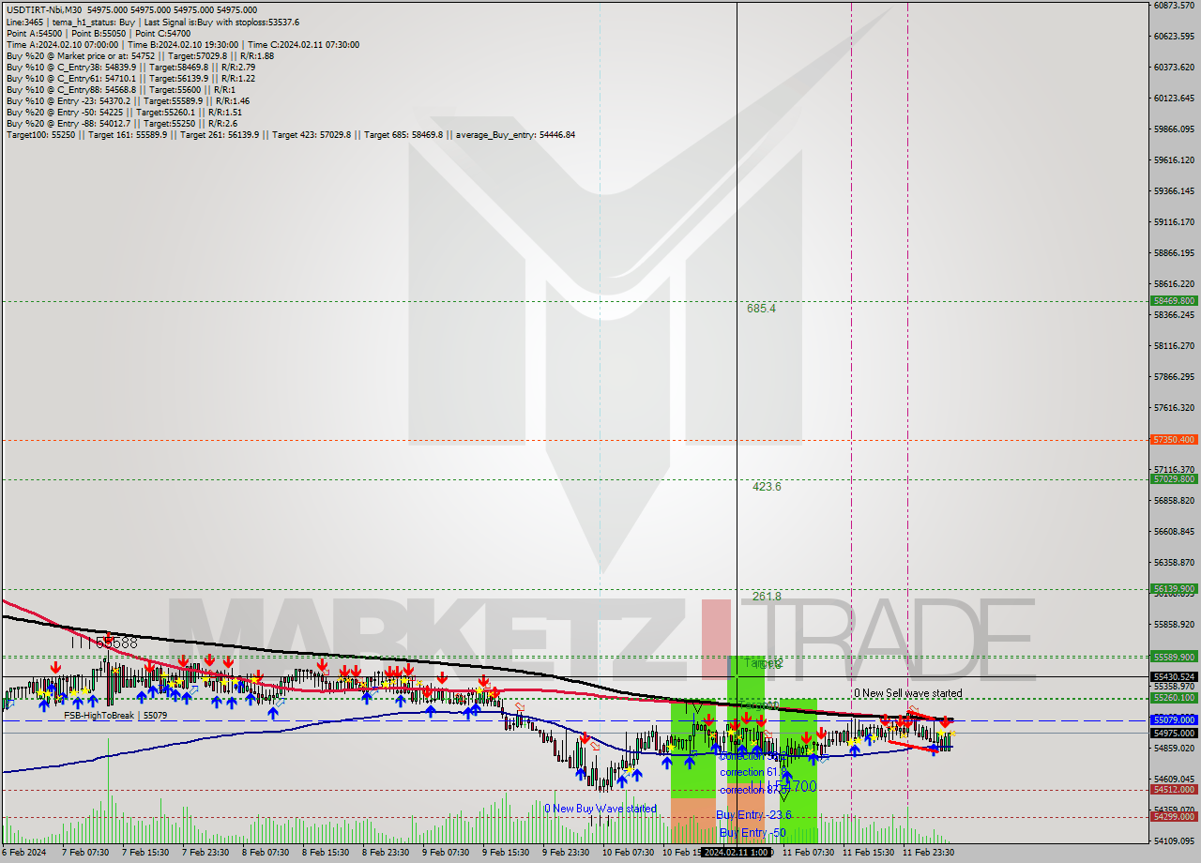Click the current price 54975.000 tag

coord(1173,733)
